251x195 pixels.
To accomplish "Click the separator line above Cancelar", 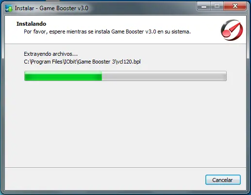I will (125, 167).
